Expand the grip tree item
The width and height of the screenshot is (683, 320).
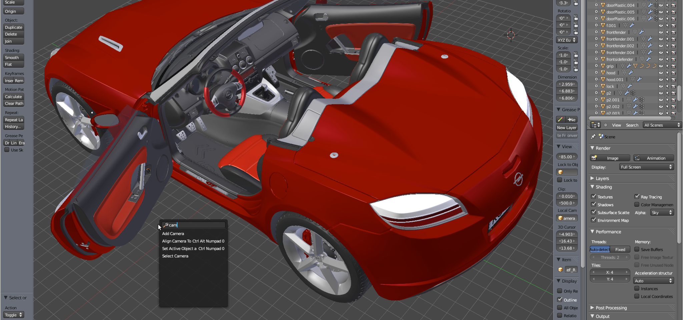tap(596, 66)
